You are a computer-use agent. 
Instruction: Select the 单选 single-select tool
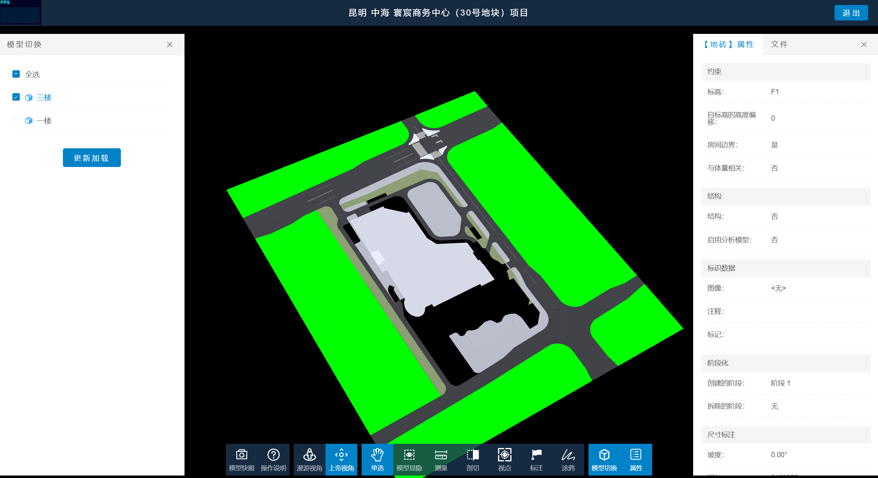(x=377, y=460)
